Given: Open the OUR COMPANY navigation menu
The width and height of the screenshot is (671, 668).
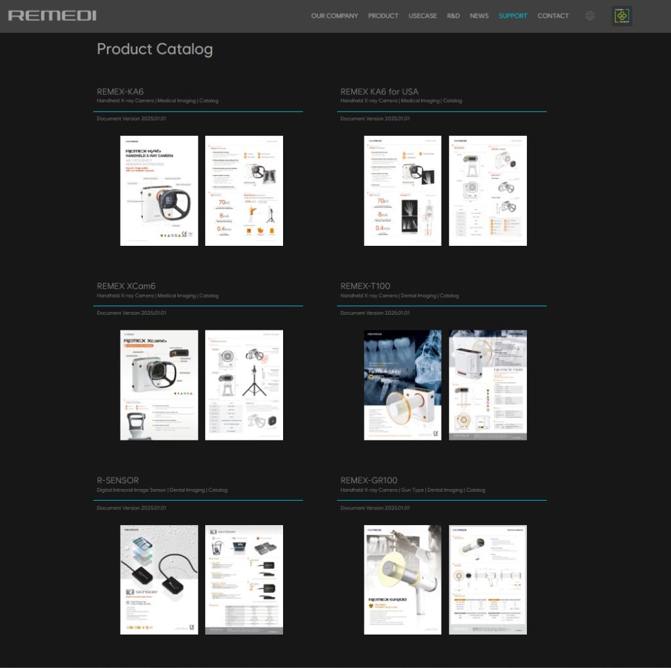Looking at the screenshot, I should 335,16.
